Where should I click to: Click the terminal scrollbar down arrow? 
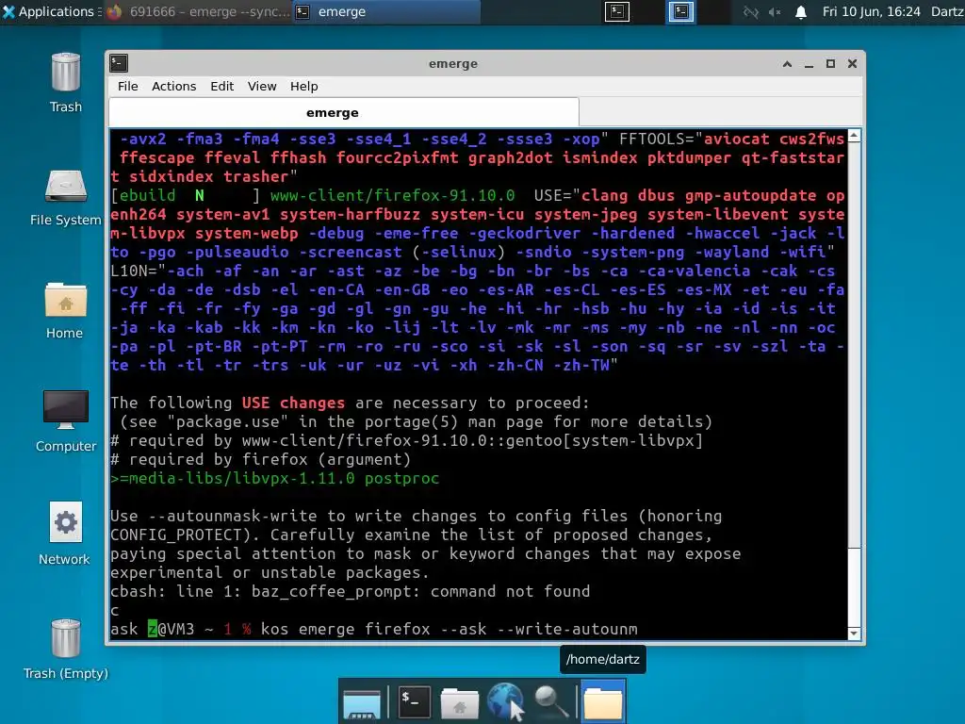(x=854, y=633)
